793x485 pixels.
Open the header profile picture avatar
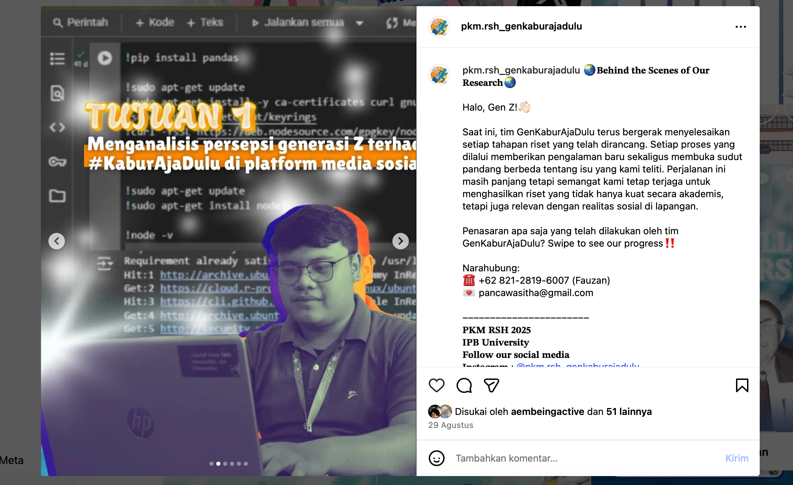(439, 26)
